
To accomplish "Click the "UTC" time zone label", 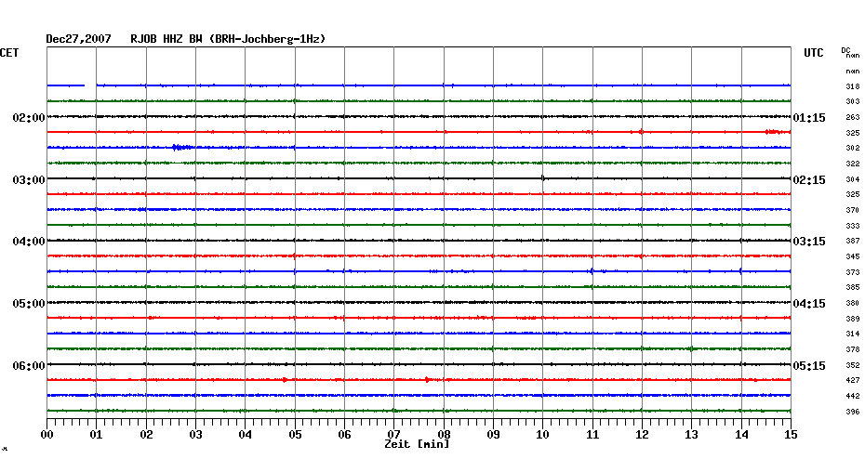I will pos(813,53).
